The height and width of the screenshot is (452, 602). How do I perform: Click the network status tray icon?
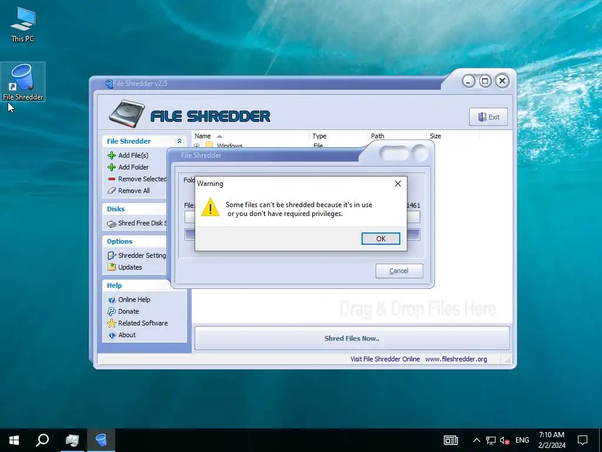pos(491,440)
